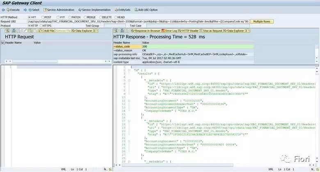Screen dimensions: 320x172
Task: Click the "100001803" AccountingDocument value
Action: (193, 141)
